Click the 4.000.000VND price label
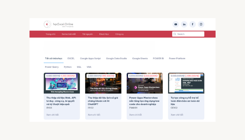The image size is (245, 140). click(68, 76)
